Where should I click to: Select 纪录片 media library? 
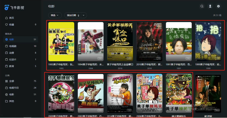coord(21,59)
